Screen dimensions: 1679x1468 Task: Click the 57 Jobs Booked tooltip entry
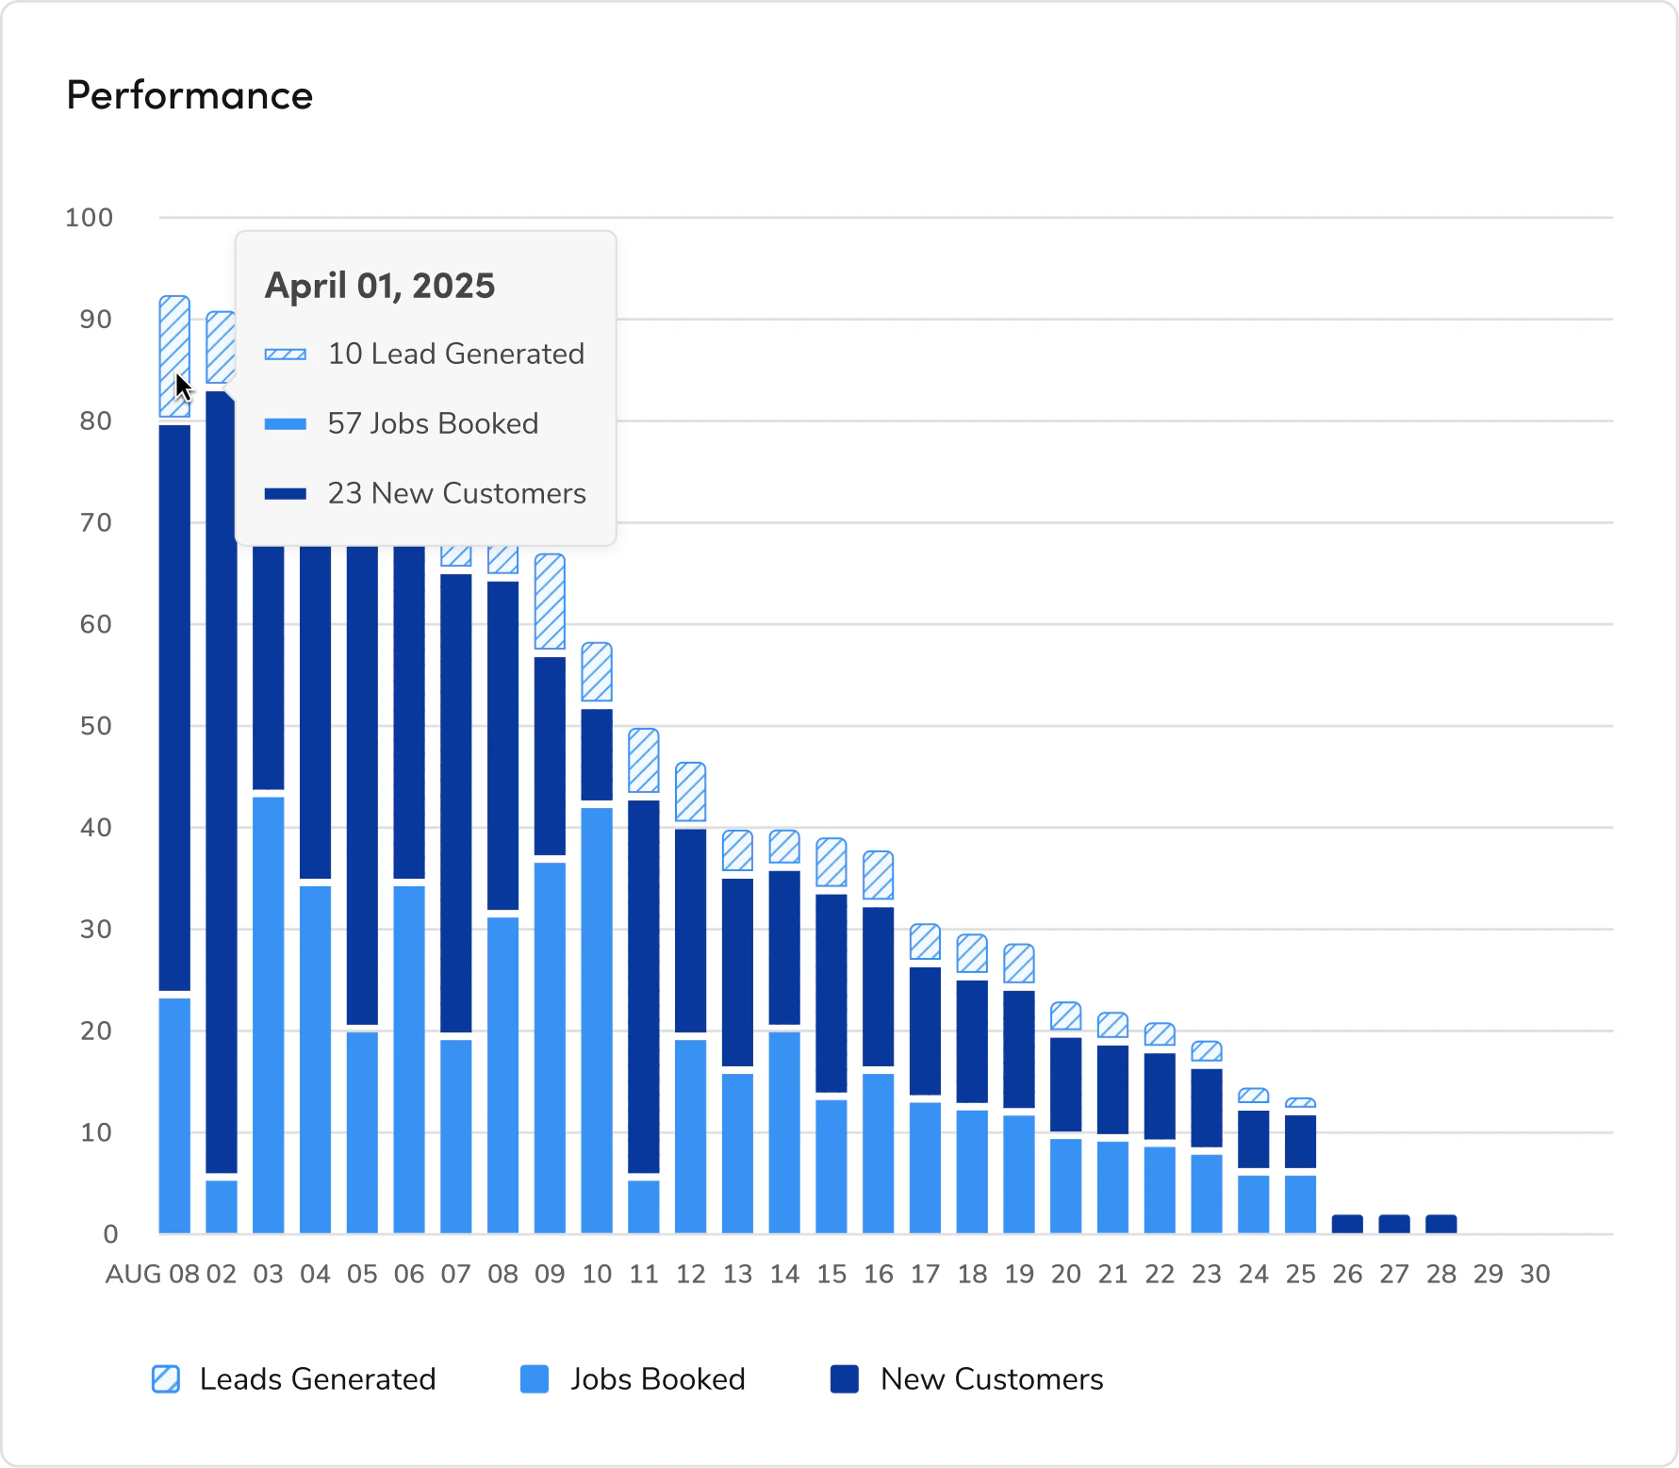click(x=432, y=423)
